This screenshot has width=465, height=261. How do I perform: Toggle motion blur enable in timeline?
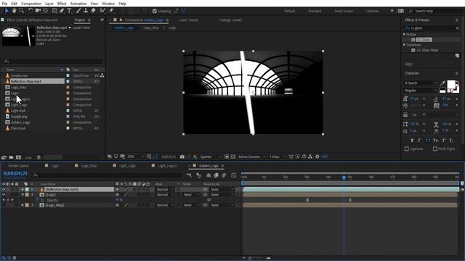(x=224, y=175)
